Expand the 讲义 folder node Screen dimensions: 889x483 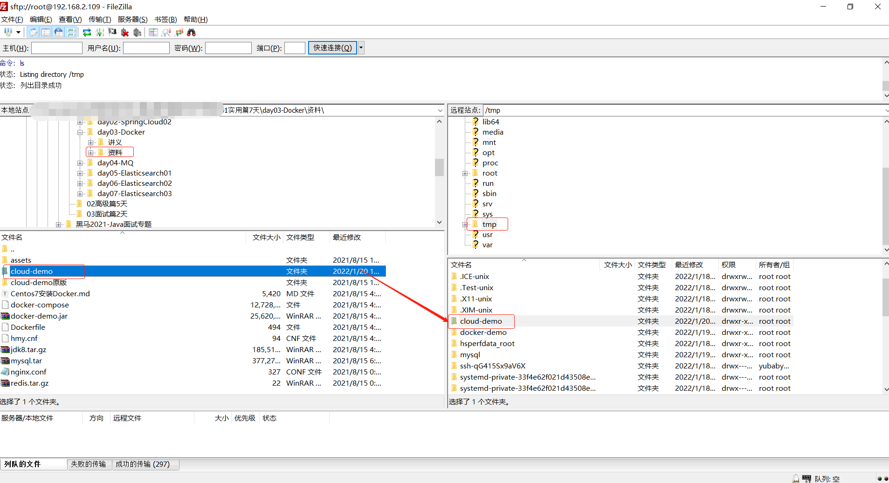[x=91, y=143]
